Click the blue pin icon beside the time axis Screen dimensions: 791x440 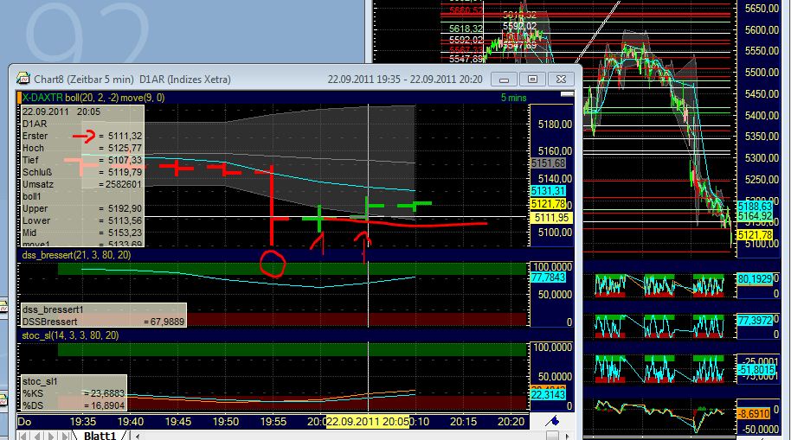coord(551,421)
